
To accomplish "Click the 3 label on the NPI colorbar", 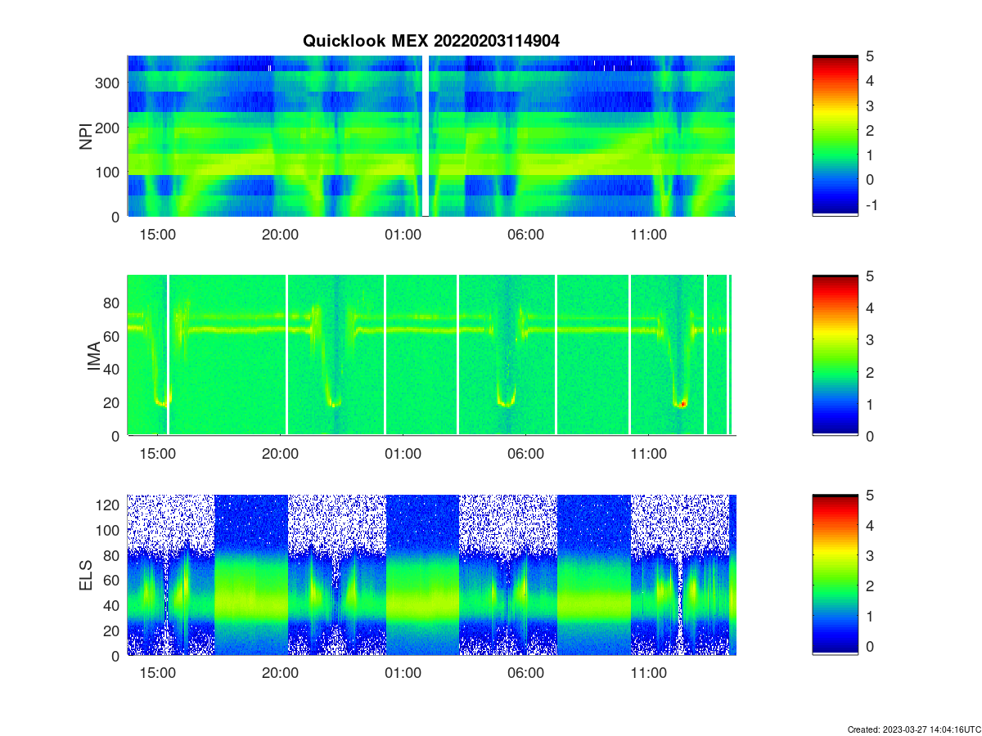I will point(870,105).
